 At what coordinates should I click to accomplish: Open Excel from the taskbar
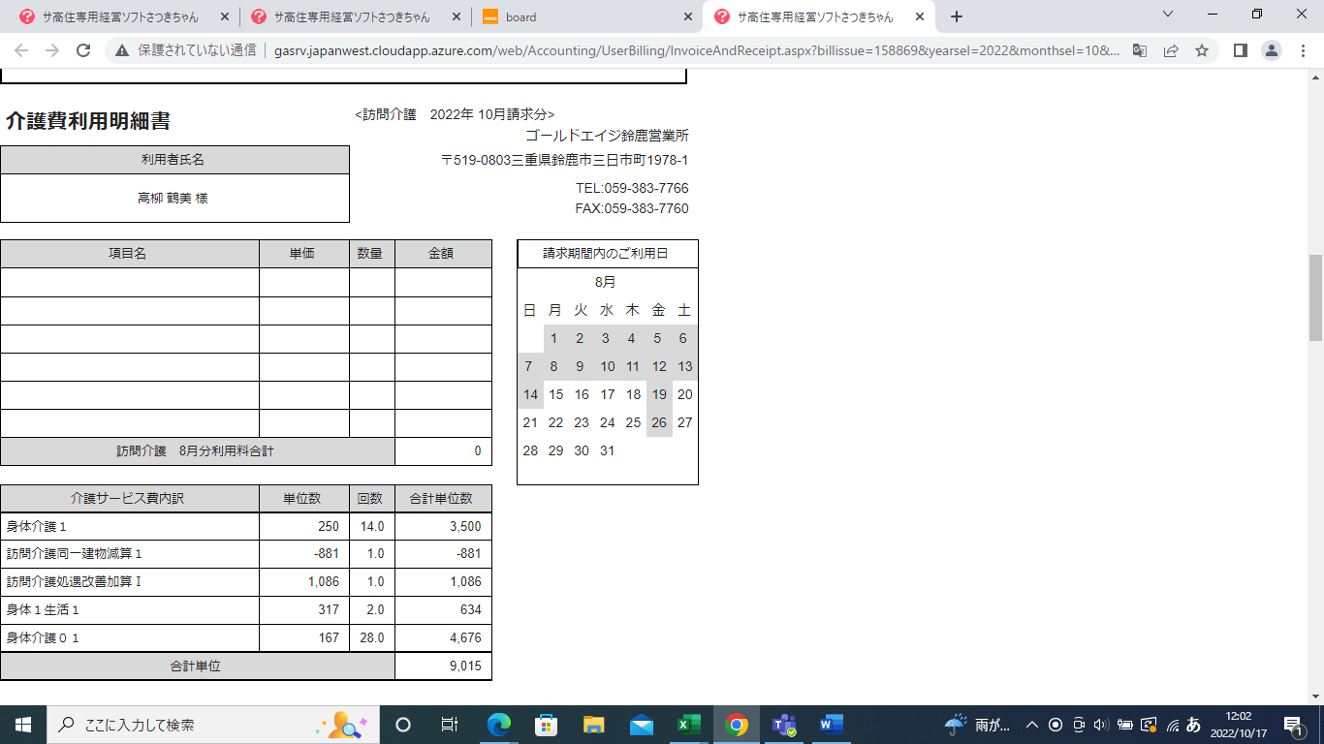[688, 725]
